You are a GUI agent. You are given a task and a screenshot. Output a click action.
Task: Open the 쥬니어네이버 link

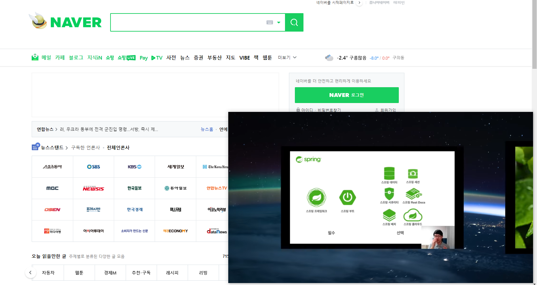(379, 3)
